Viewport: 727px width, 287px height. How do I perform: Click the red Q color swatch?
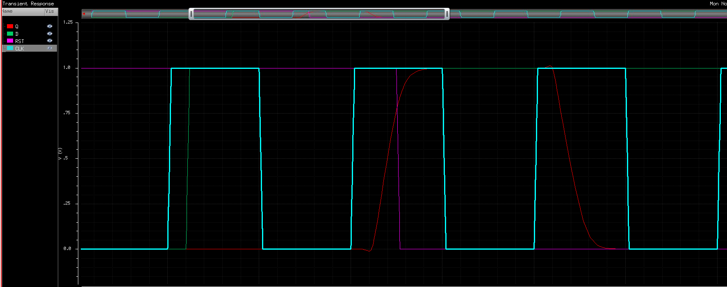pyautogui.click(x=10, y=26)
